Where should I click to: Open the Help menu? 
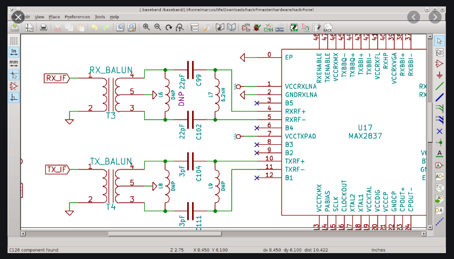coord(115,17)
